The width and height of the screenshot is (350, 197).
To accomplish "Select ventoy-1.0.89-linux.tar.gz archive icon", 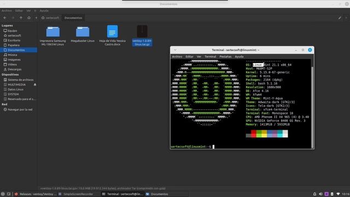I will 142,31.
